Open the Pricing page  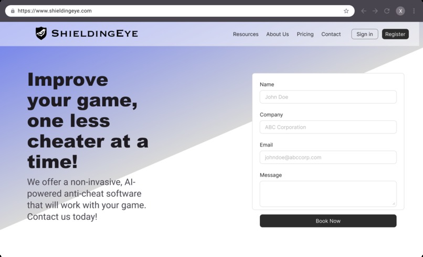(305, 34)
